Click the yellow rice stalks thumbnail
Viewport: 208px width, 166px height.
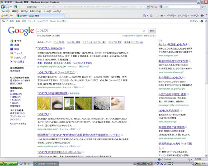coord(44,103)
